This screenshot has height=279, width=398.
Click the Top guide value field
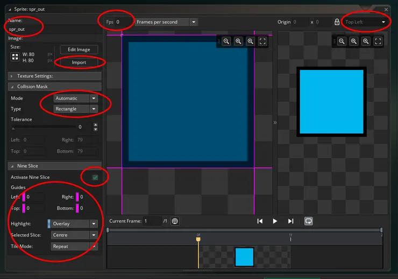click(35, 208)
